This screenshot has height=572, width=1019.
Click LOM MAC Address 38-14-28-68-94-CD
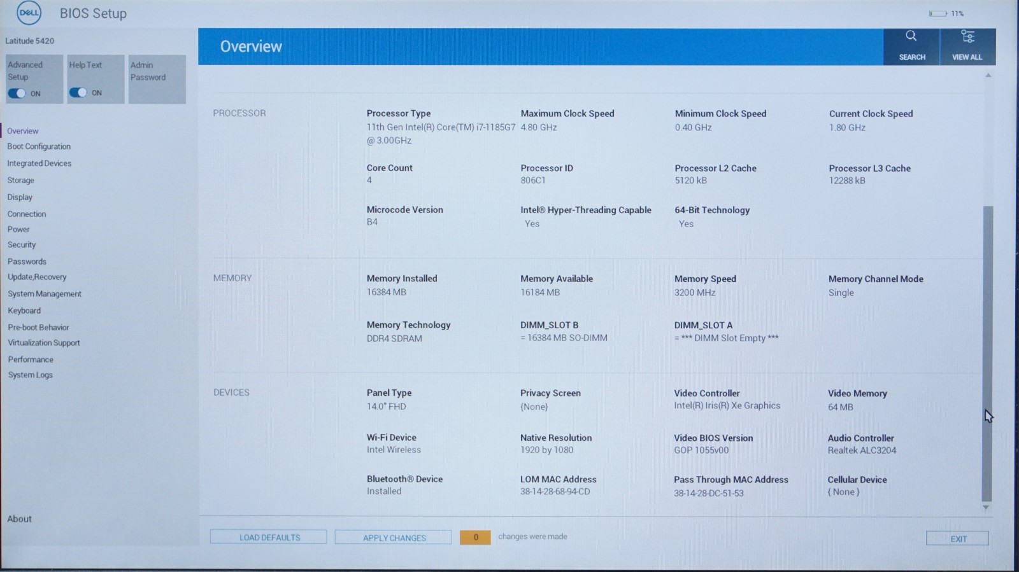tap(555, 492)
